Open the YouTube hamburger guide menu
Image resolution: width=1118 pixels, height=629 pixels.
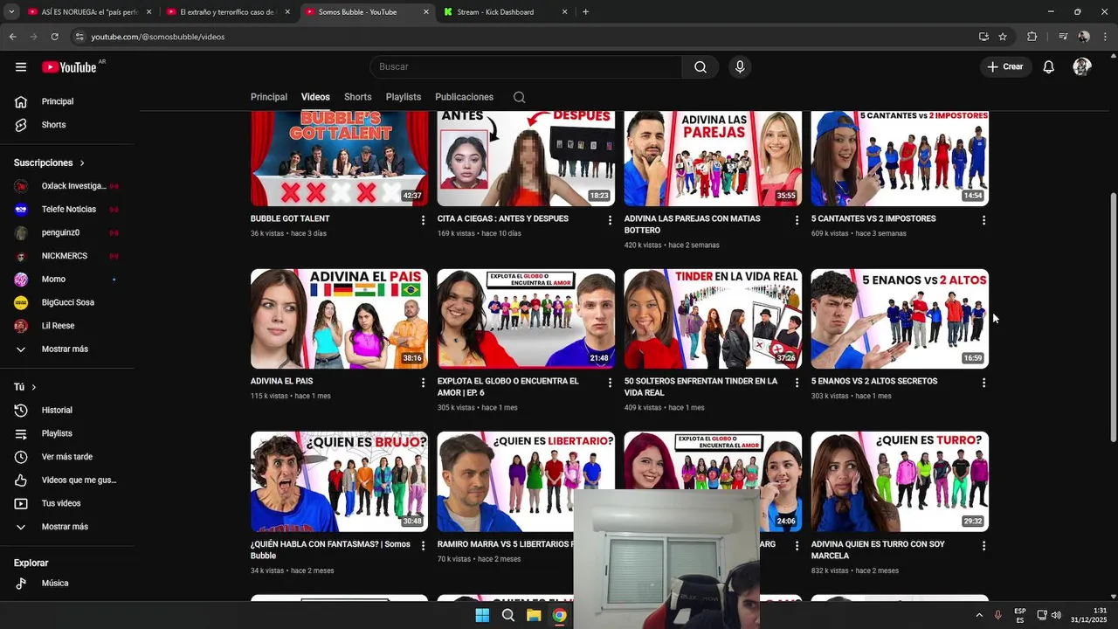[x=21, y=67]
